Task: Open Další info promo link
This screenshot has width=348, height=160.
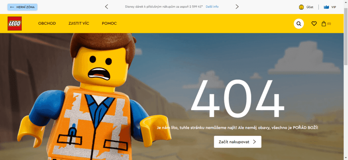Action: [x=212, y=7]
